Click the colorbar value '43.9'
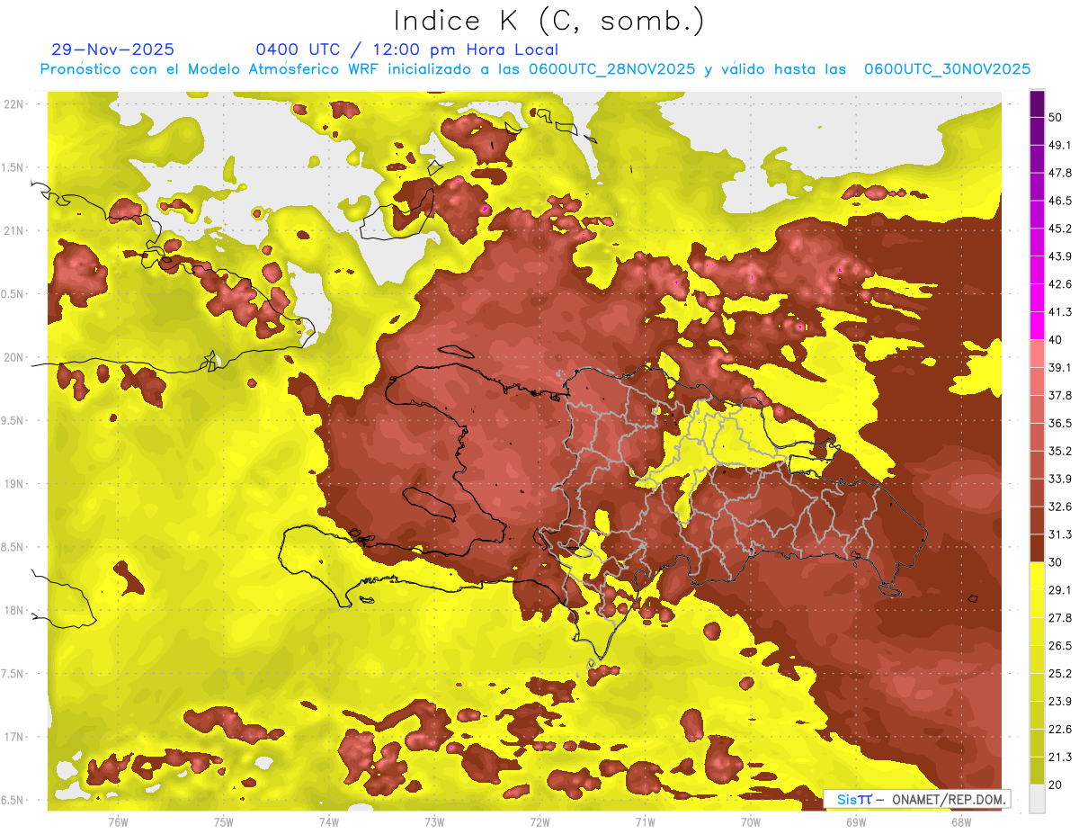Viewport: 1079px width, 834px height. click(x=1060, y=256)
